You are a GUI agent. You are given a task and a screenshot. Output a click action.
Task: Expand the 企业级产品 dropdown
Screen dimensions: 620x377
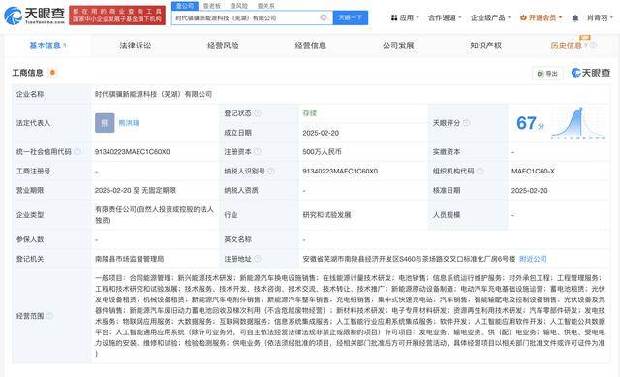[x=490, y=17]
